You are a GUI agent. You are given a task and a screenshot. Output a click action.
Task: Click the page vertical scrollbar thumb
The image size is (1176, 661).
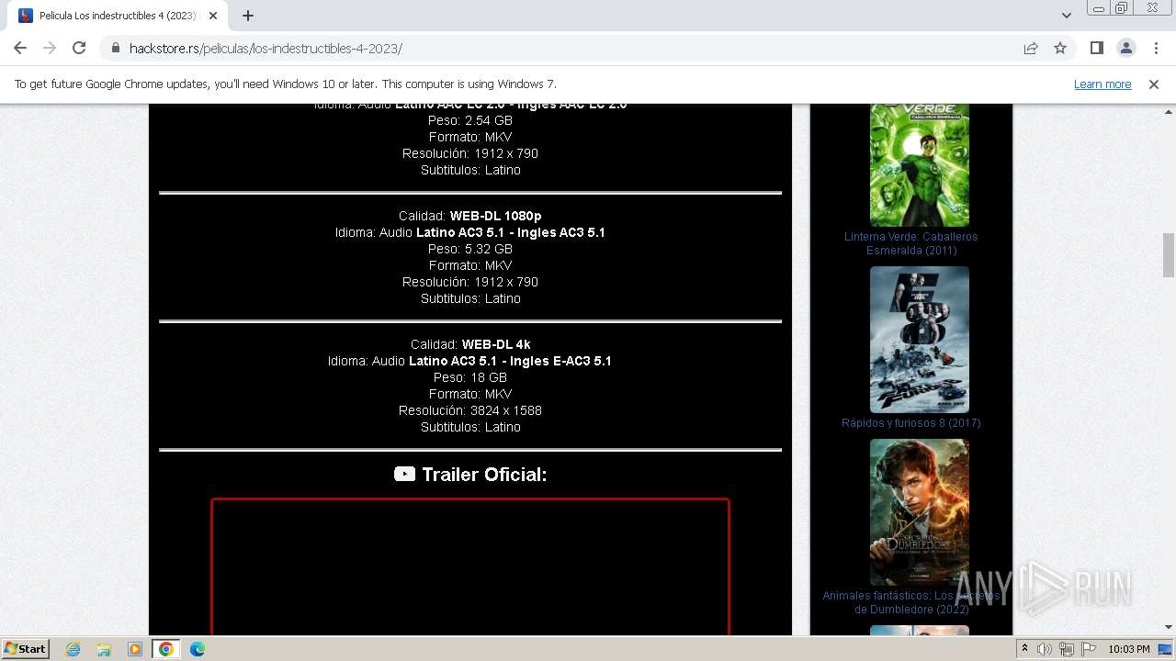click(1169, 255)
